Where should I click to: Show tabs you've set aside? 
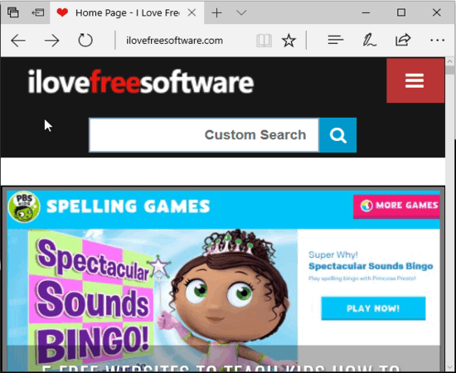pos(13,12)
